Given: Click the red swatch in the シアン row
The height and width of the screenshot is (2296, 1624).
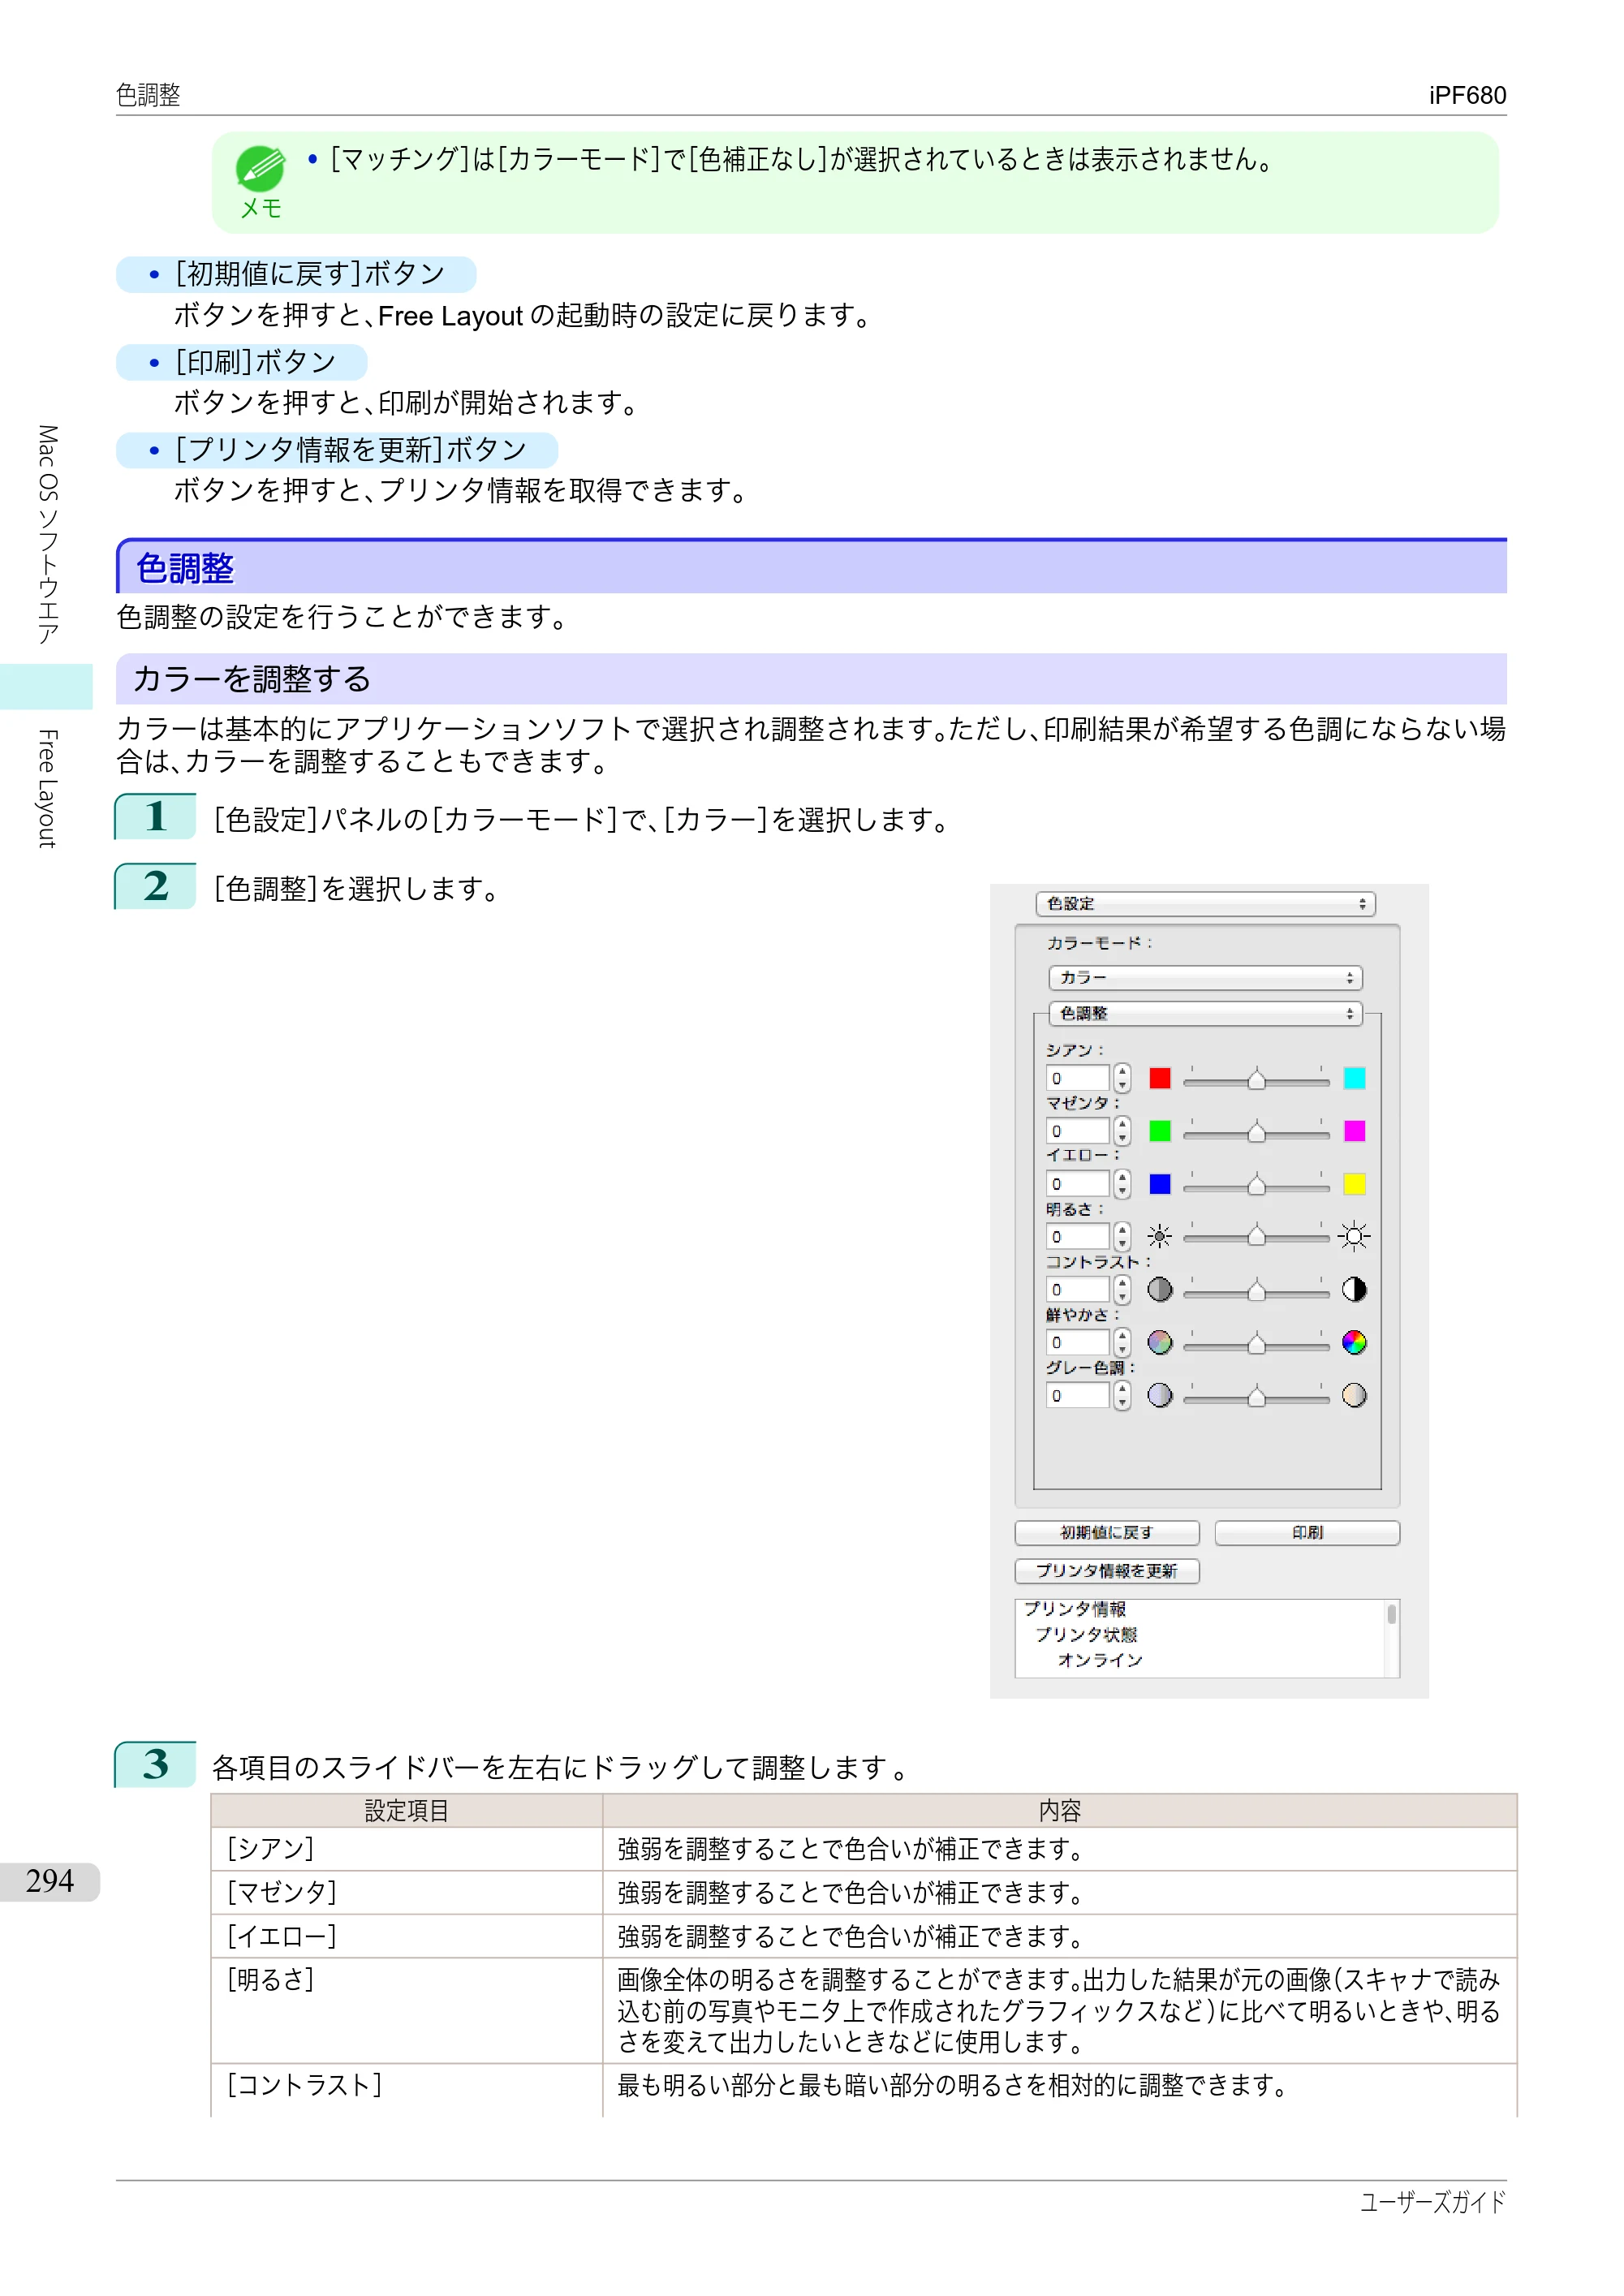Looking at the screenshot, I should [x=1160, y=1078].
